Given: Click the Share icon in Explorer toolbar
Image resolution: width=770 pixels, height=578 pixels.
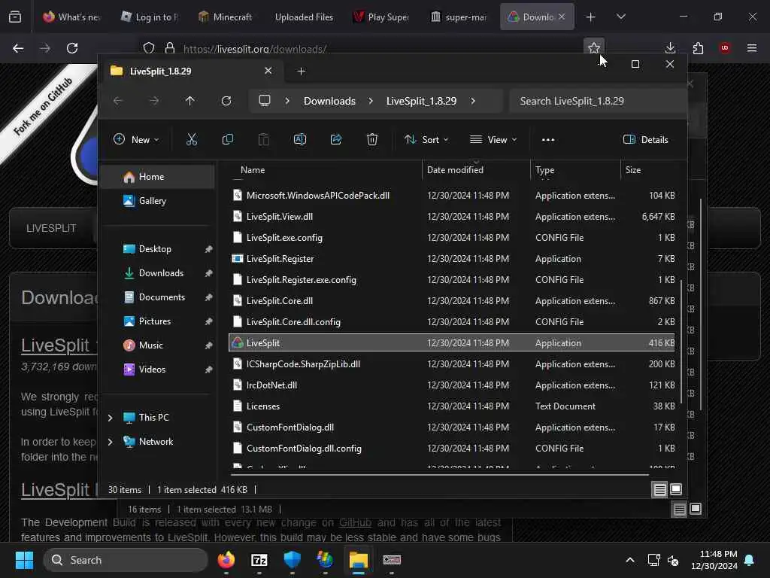Looking at the screenshot, I should click(x=336, y=139).
